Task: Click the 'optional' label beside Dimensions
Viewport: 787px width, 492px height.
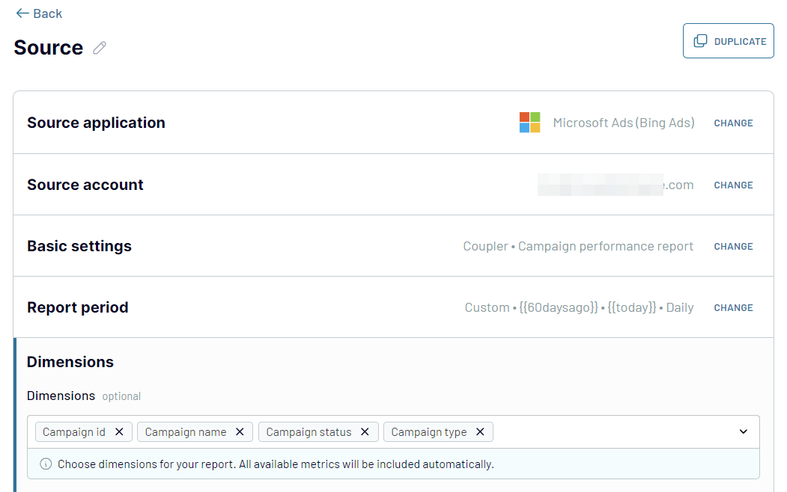Action: pos(121,396)
